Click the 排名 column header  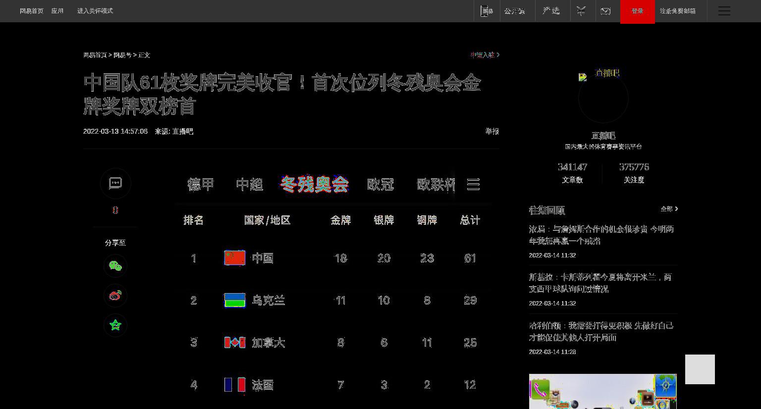pos(194,220)
